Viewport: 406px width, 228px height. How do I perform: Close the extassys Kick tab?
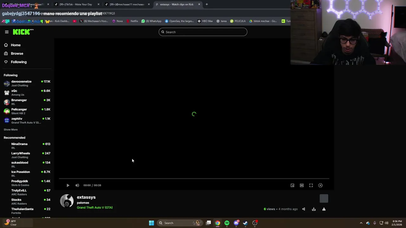(199, 4)
